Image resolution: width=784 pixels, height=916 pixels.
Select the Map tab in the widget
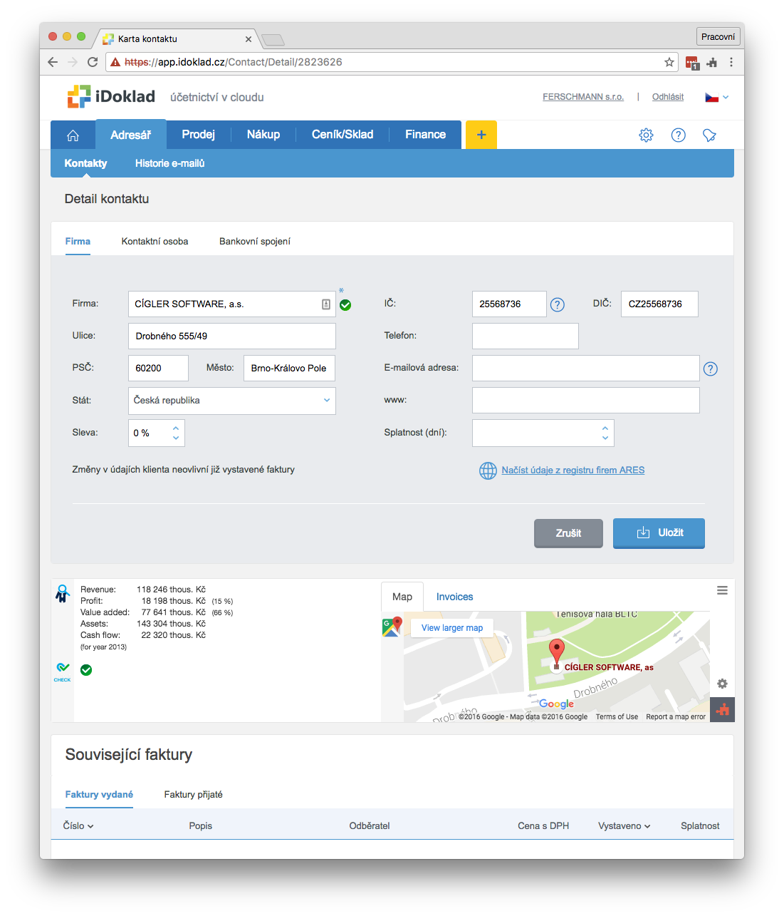402,597
